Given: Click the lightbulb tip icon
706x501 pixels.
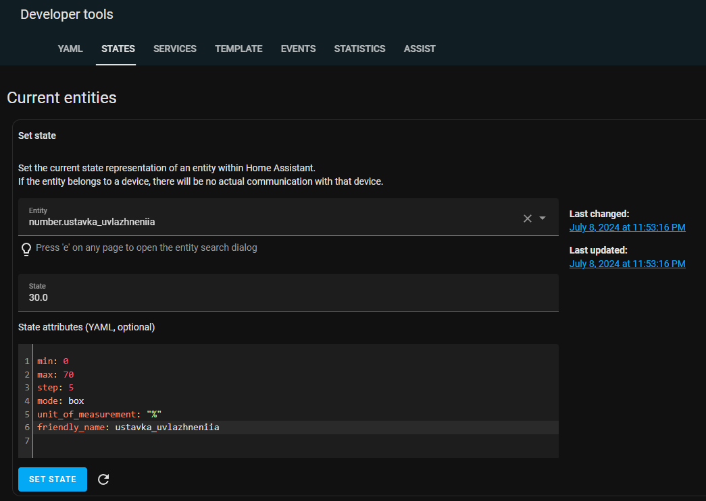Looking at the screenshot, I should [26, 249].
